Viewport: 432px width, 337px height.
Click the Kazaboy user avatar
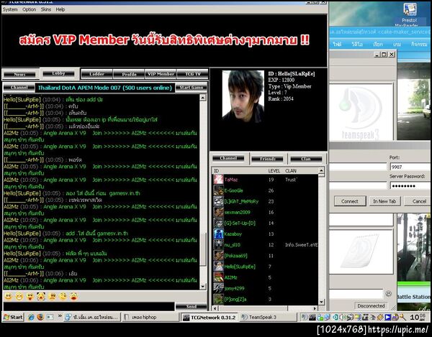point(218,234)
